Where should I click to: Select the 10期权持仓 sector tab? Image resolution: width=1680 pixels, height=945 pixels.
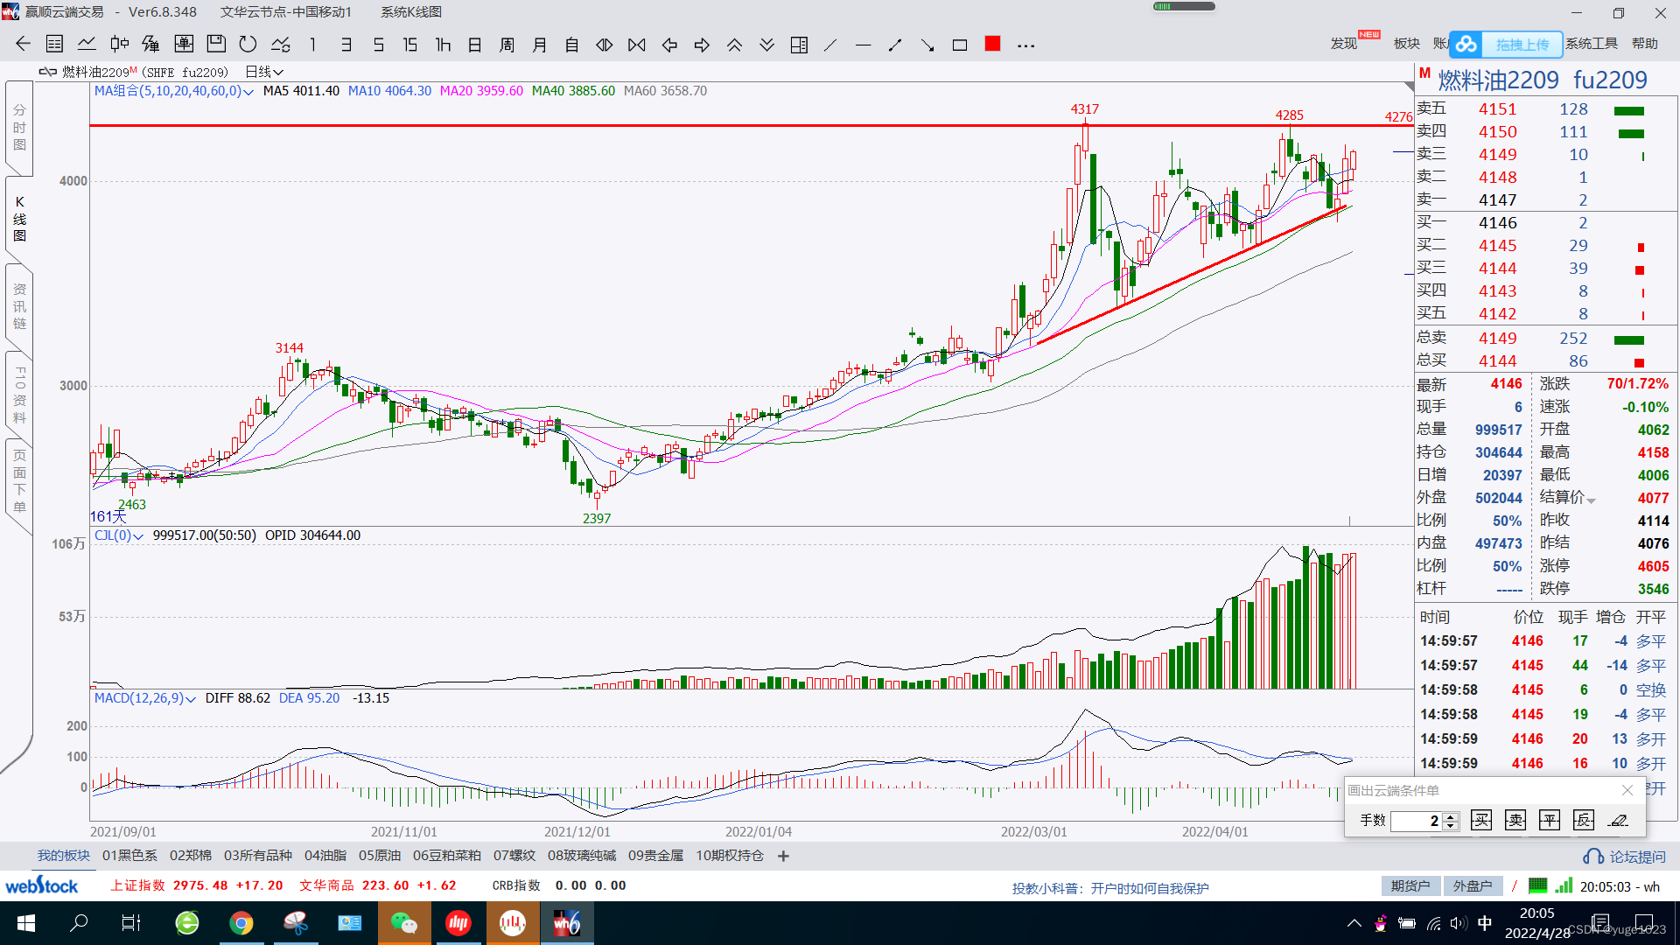pos(730,856)
